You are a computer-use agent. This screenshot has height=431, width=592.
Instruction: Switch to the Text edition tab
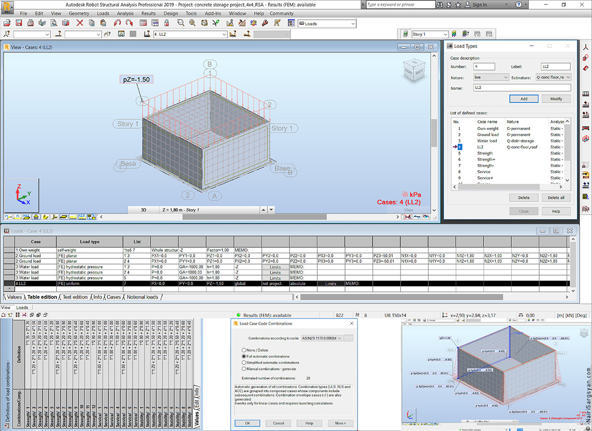coord(75,297)
